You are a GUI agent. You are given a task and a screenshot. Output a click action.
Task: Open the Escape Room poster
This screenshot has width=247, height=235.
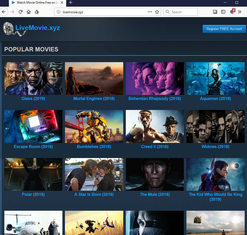coord(33,126)
